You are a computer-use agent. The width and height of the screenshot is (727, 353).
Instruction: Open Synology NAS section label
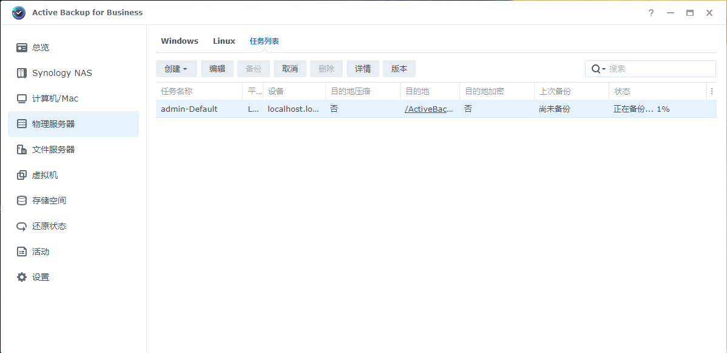(62, 73)
